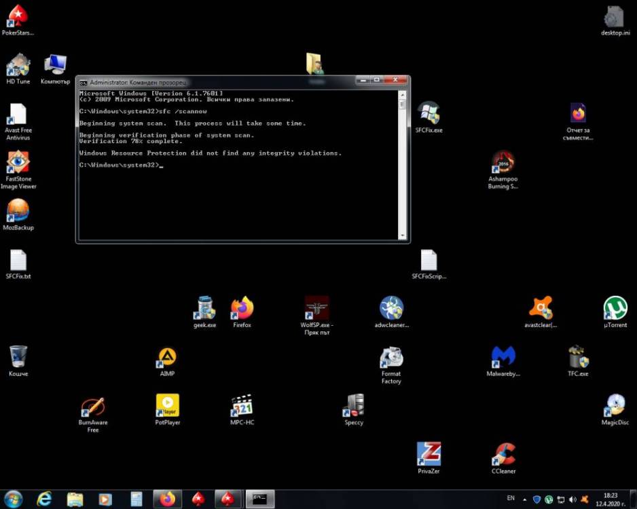The image size is (637, 509).
Task: Select the Ashampoo Burning Studio shortcut
Action: (503, 170)
